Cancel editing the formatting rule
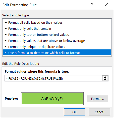The width and height of the screenshot is (114, 118). (x=99, y=112)
